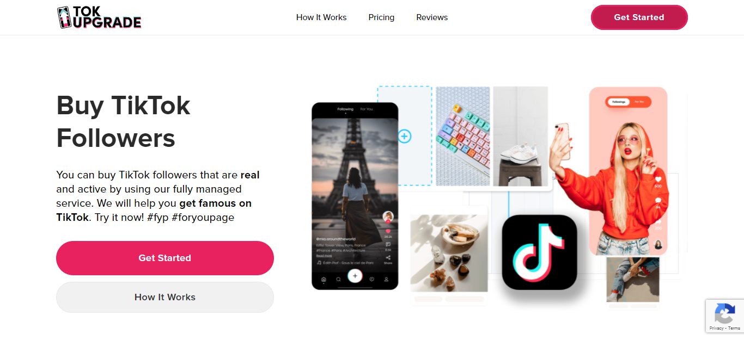
Task: Click the TikTok app logo icon
Action: tap(539, 252)
